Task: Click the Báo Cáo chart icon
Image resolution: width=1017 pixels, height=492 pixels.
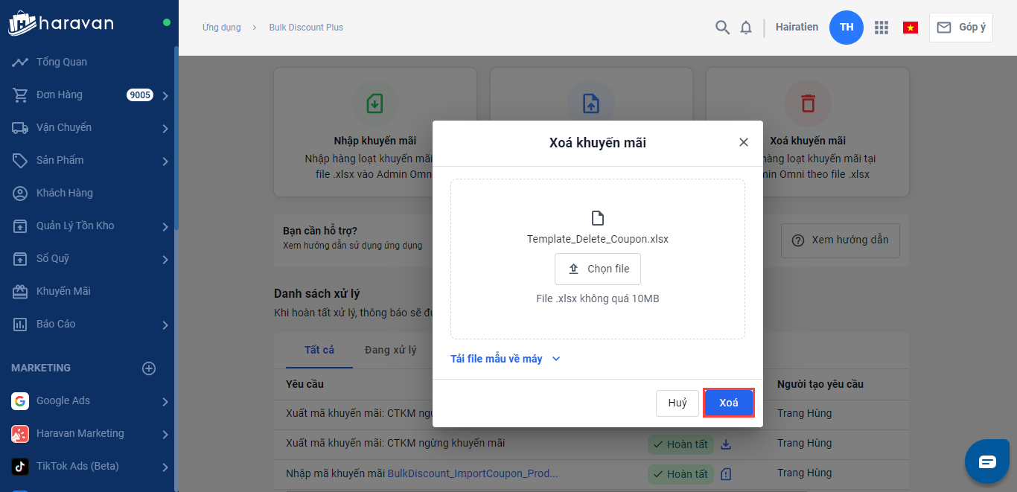Action: click(x=20, y=324)
